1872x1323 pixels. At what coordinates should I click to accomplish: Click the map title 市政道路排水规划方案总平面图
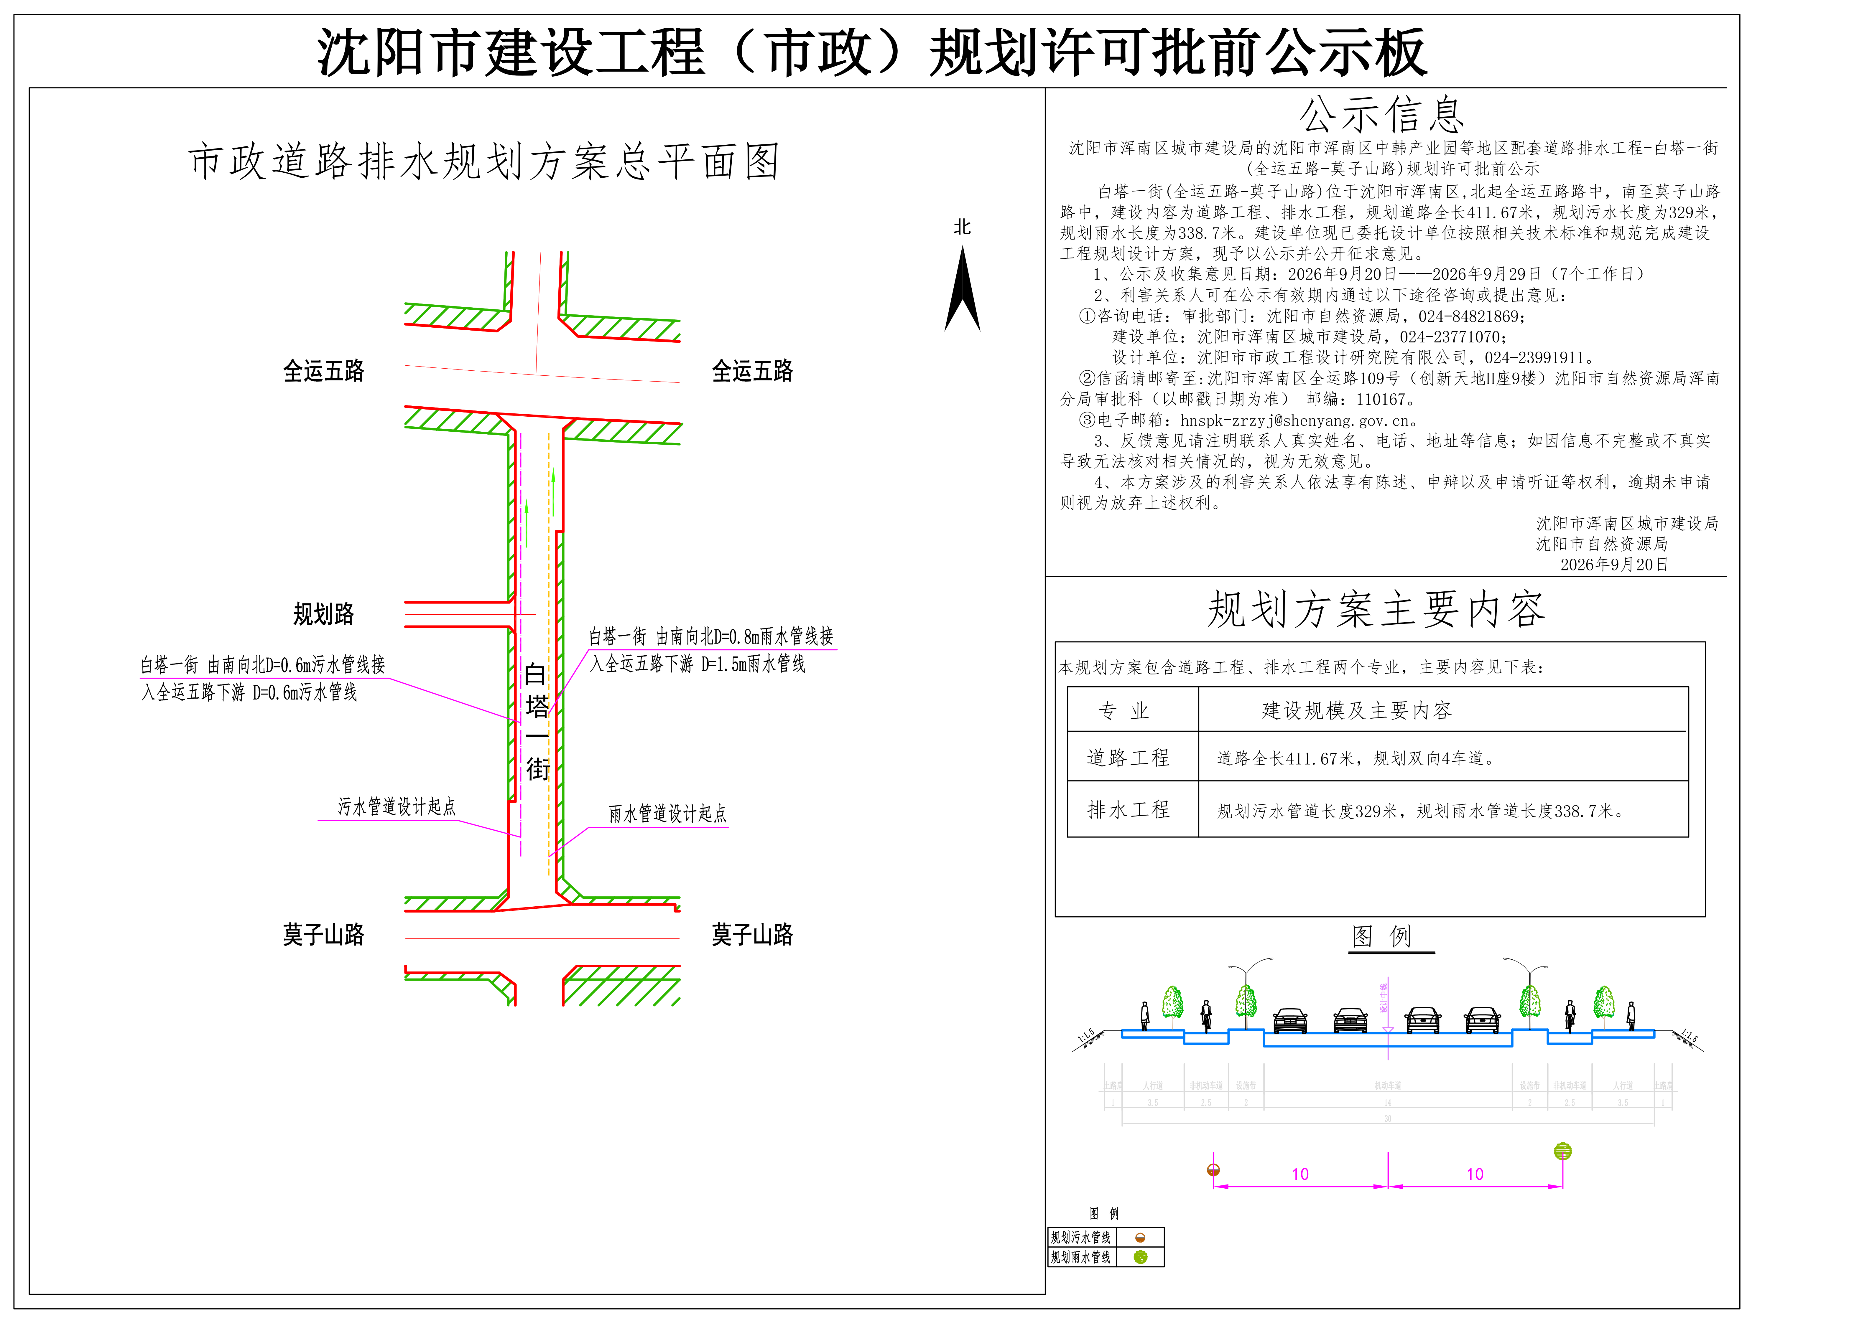[484, 161]
